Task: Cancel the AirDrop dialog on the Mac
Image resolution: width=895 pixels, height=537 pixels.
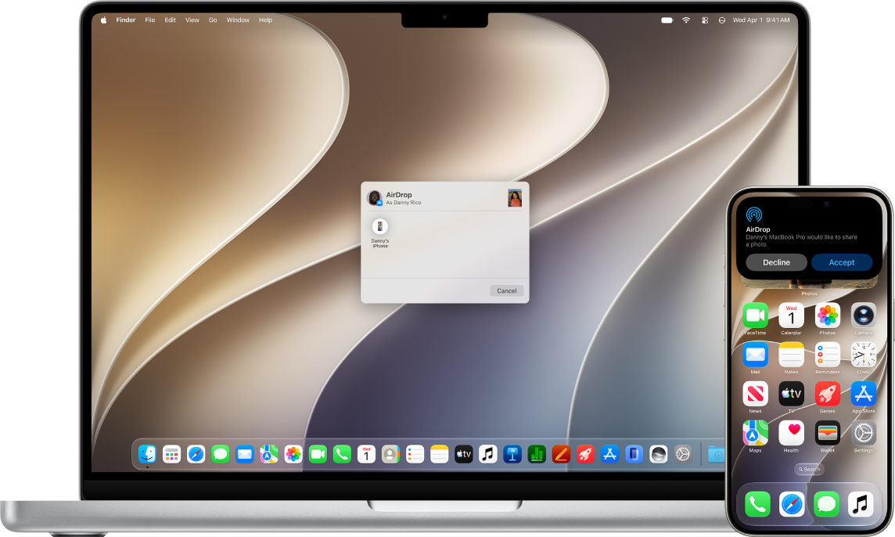Action: [506, 290]
